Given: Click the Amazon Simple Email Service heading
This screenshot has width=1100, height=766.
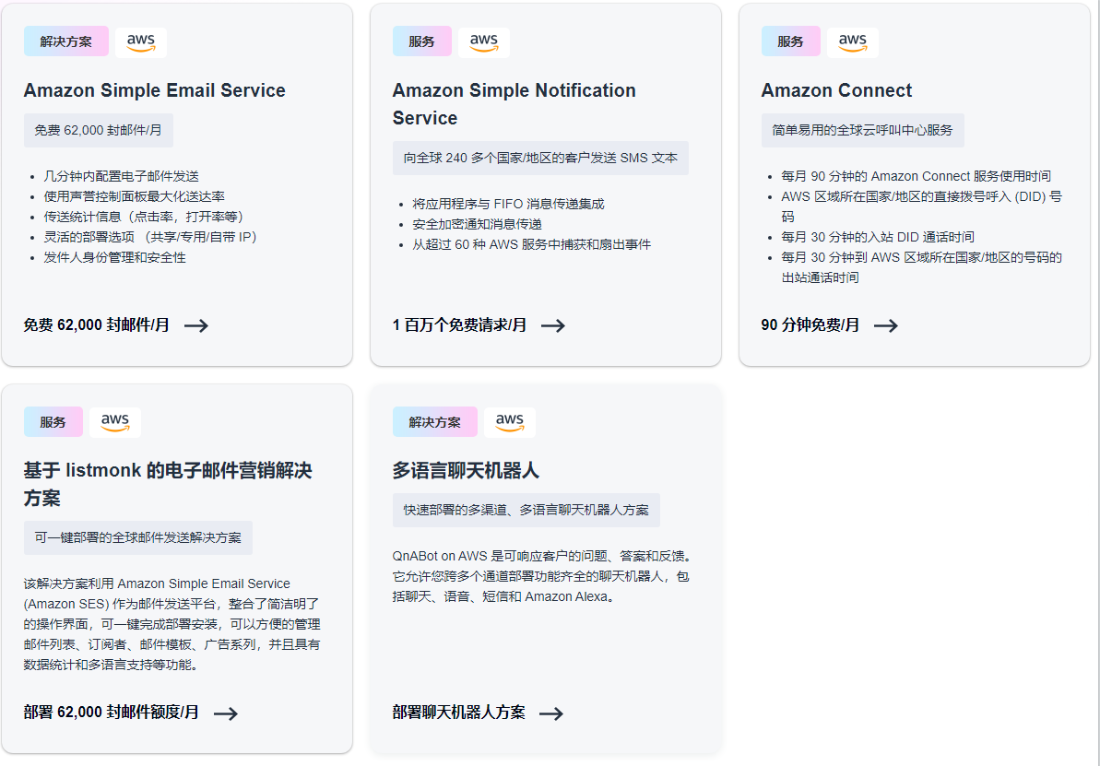Looking at the screenshot, I should point(154,90).
